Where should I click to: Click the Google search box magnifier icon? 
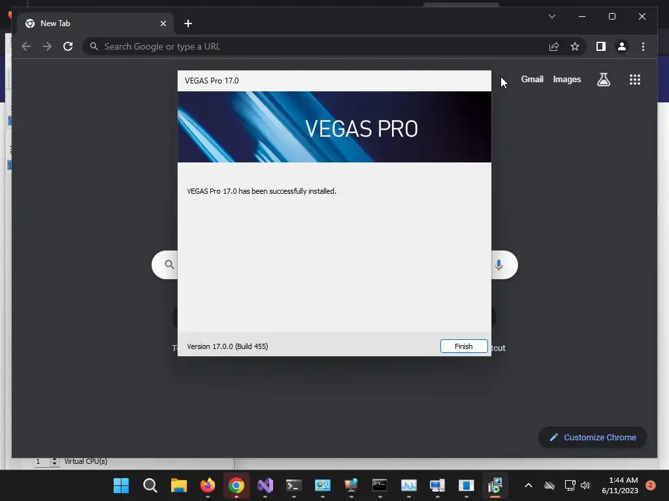pos(169,265)
